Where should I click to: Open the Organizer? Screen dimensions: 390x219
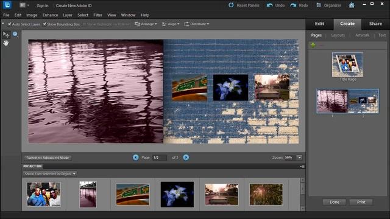click(328, 5)
